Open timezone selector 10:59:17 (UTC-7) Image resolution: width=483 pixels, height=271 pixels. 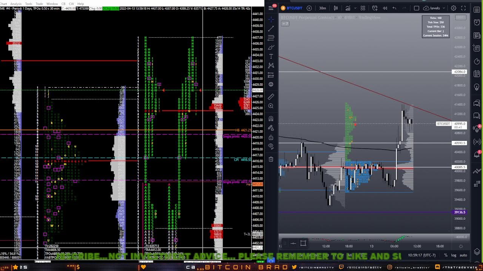point(421,255)
